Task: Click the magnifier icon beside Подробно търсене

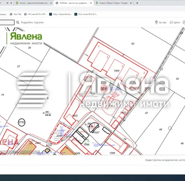Action: pyautogui.click(x=18, y=22)
